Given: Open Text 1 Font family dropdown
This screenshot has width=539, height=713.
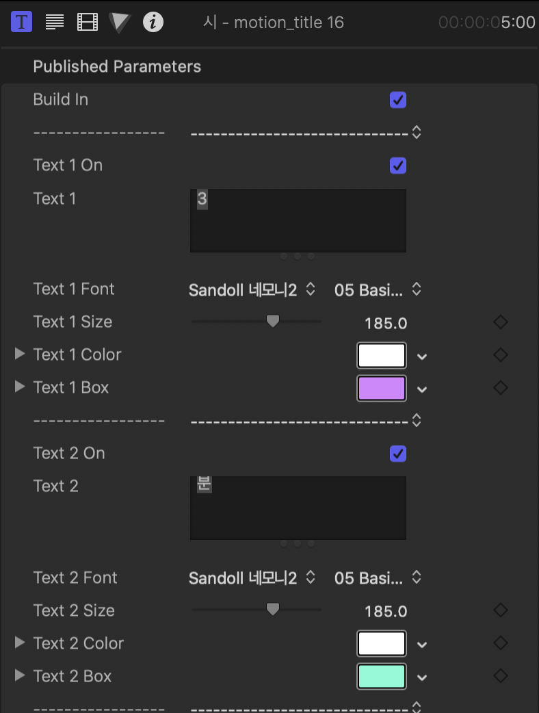Looking at the screenshot, I should 252,289.
